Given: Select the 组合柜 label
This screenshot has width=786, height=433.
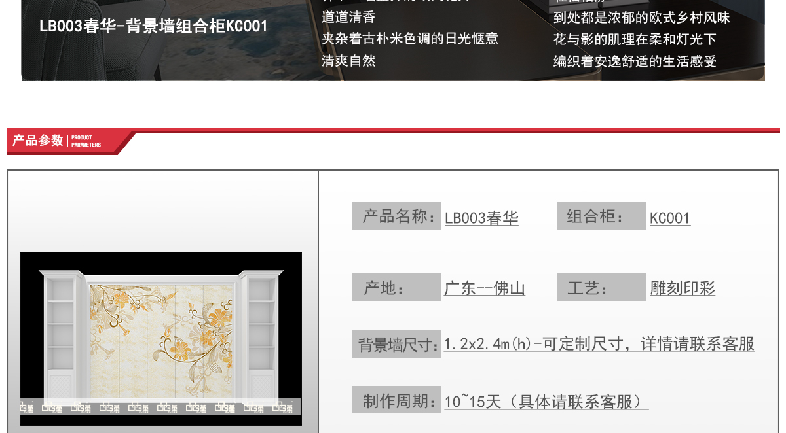Looking at the screenshot, I should tap(602, 217).
